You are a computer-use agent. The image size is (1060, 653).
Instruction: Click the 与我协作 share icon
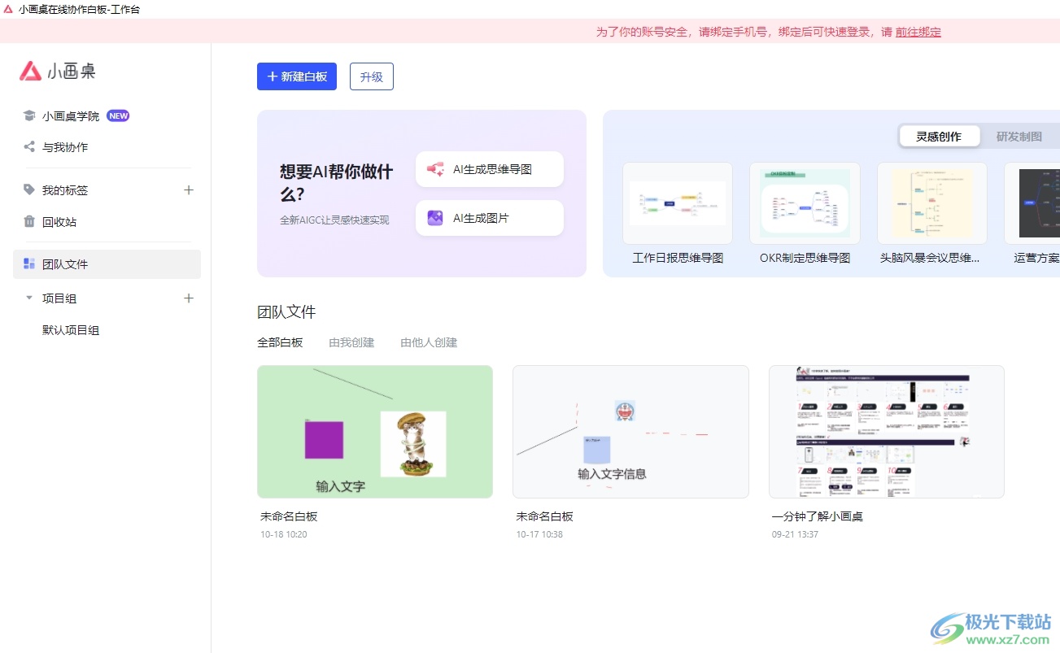(29, 147)
